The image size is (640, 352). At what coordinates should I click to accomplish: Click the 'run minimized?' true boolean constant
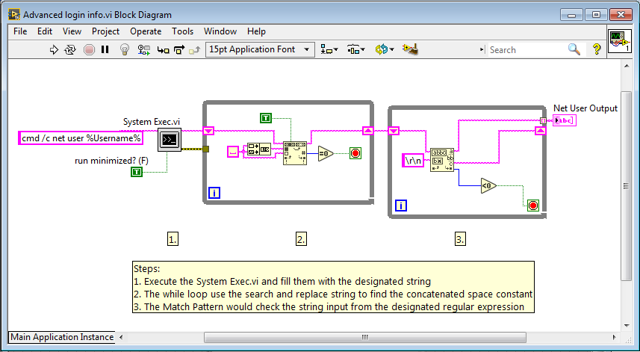(137, 172)
